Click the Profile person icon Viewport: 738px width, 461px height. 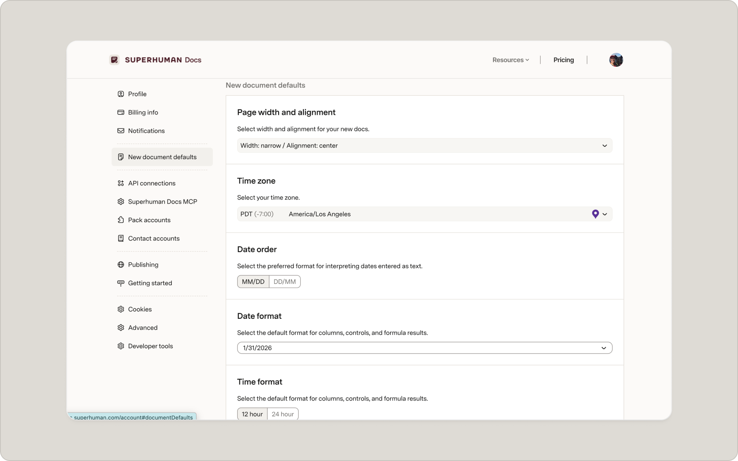pos(121,94)
